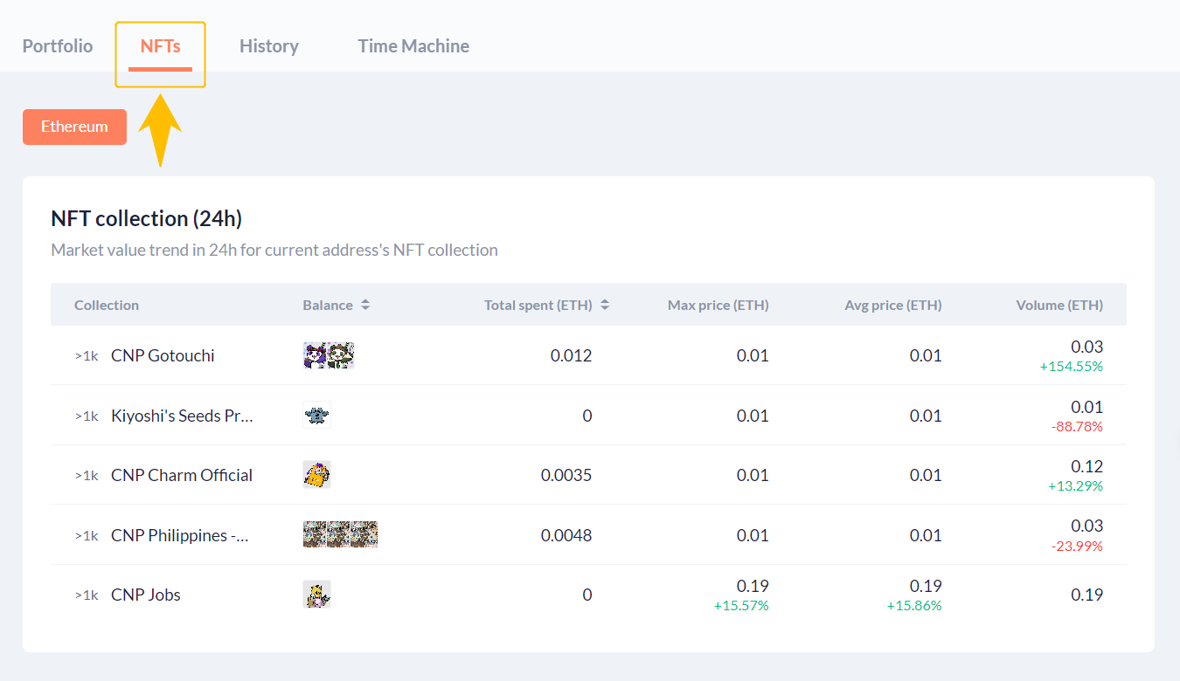Viewport: 1180px width, 681px height.
Task: Click the +154.55% volume change
Action: [1072, 367]
